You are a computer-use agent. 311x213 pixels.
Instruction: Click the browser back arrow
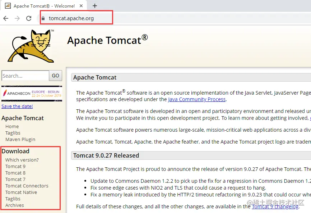[x=6, y=17]
